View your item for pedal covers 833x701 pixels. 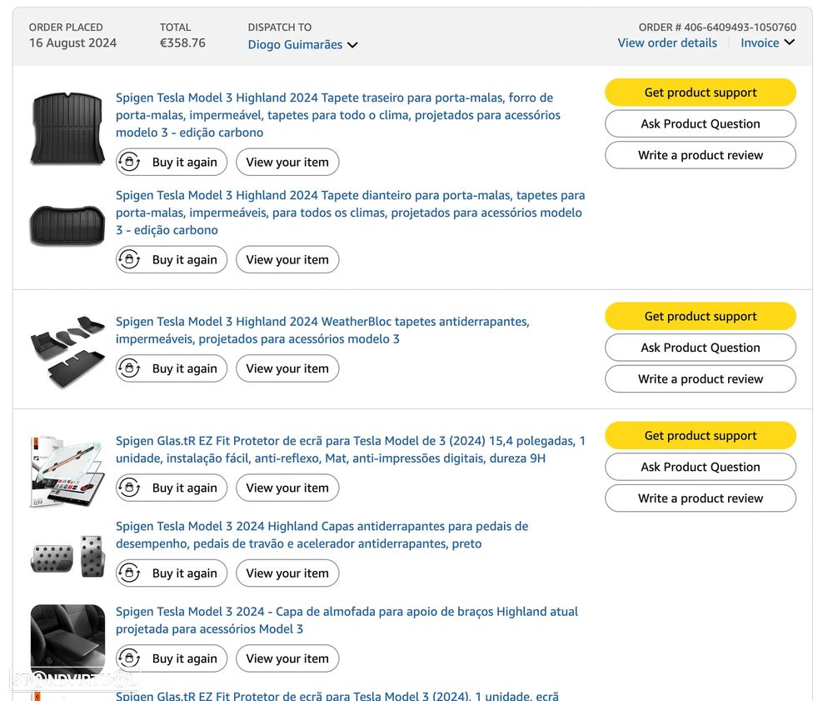point(287,573)
